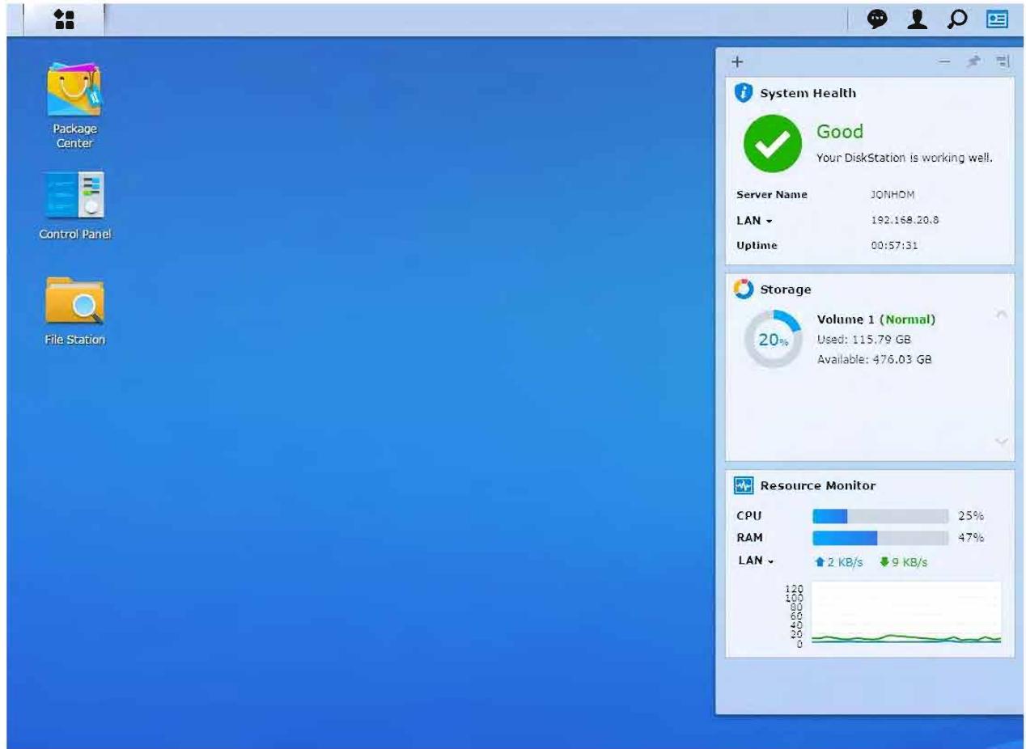The height and width of the screenshot is (749, 1026).
Task: Go to previous volume in Storage widget
Action: [x=1002, y=314]
